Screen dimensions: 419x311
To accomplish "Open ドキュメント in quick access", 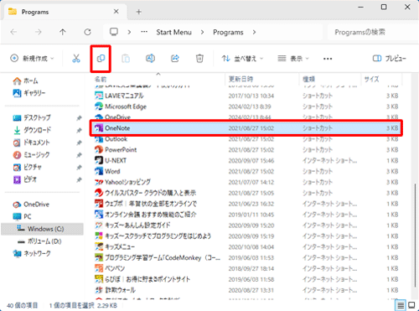I will (31, 143).
